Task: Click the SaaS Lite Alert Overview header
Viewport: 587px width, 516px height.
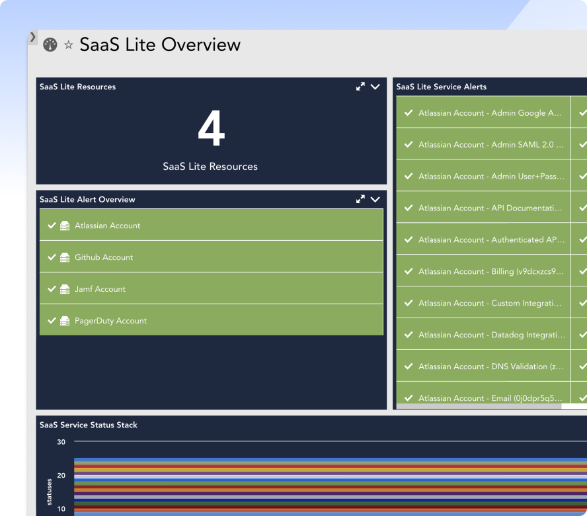Action: click(x=87, y=199)
